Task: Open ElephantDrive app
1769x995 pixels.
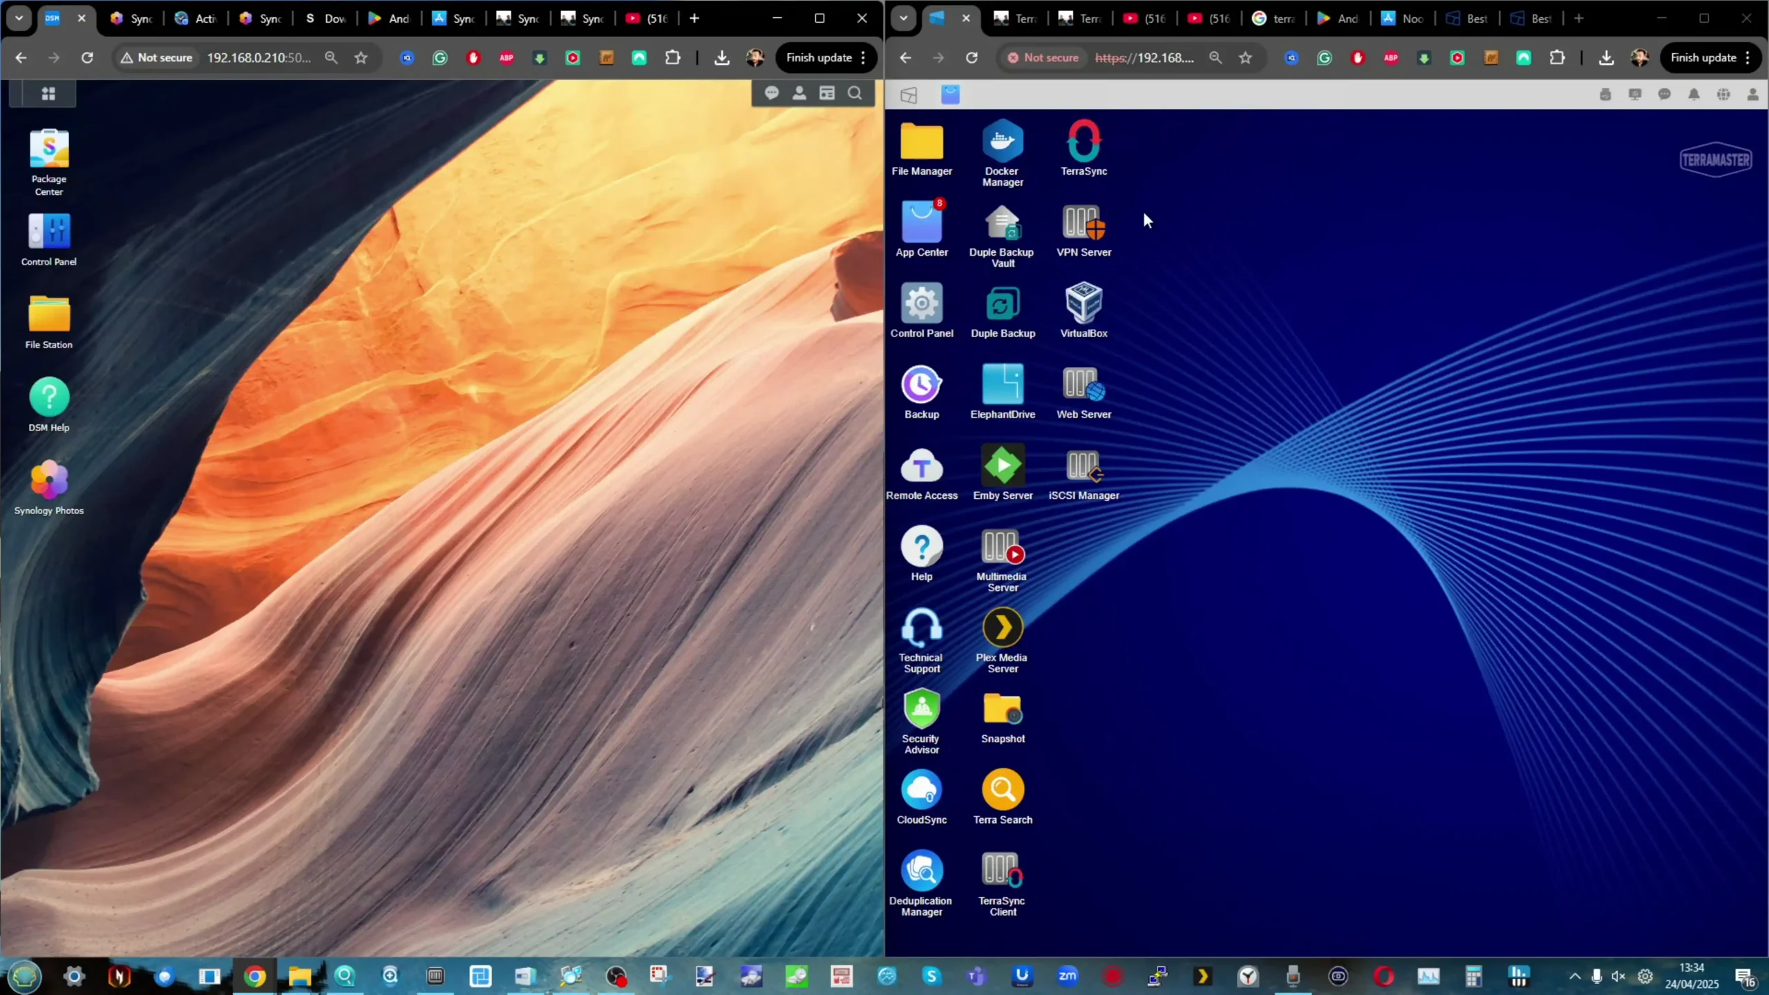Action: pos(1003,392)
